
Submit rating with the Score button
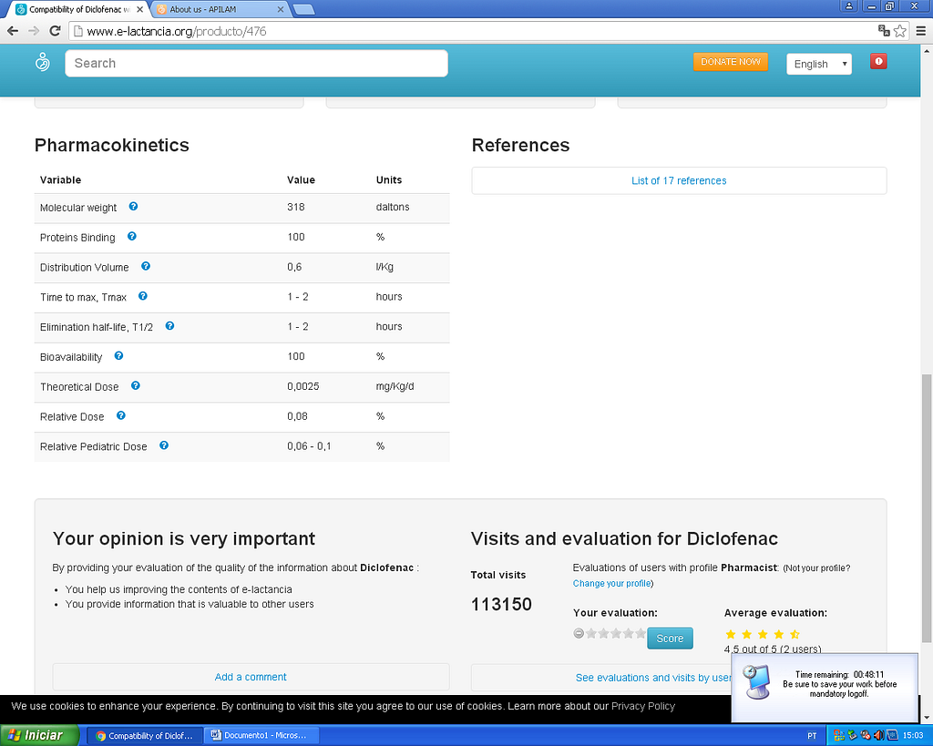(670, 639)
